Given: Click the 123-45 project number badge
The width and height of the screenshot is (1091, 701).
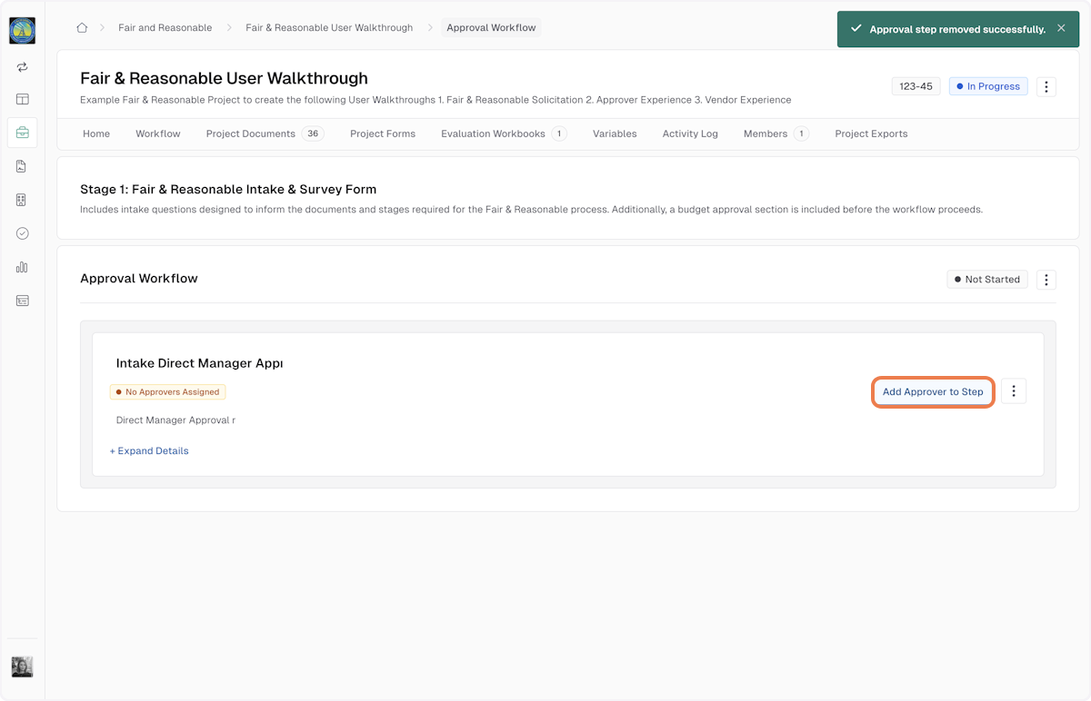Looking at the screenshot, I should [916, 87].
